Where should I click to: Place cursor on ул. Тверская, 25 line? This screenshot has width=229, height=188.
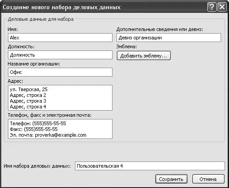click(x=29, y=89)
